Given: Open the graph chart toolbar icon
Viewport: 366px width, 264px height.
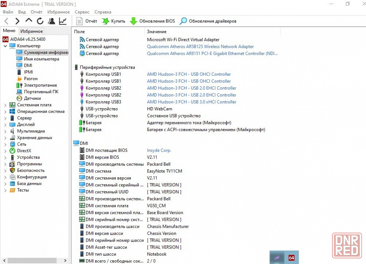Looking at the screenshot, I should pyautogui.click(x=63, y=21).
